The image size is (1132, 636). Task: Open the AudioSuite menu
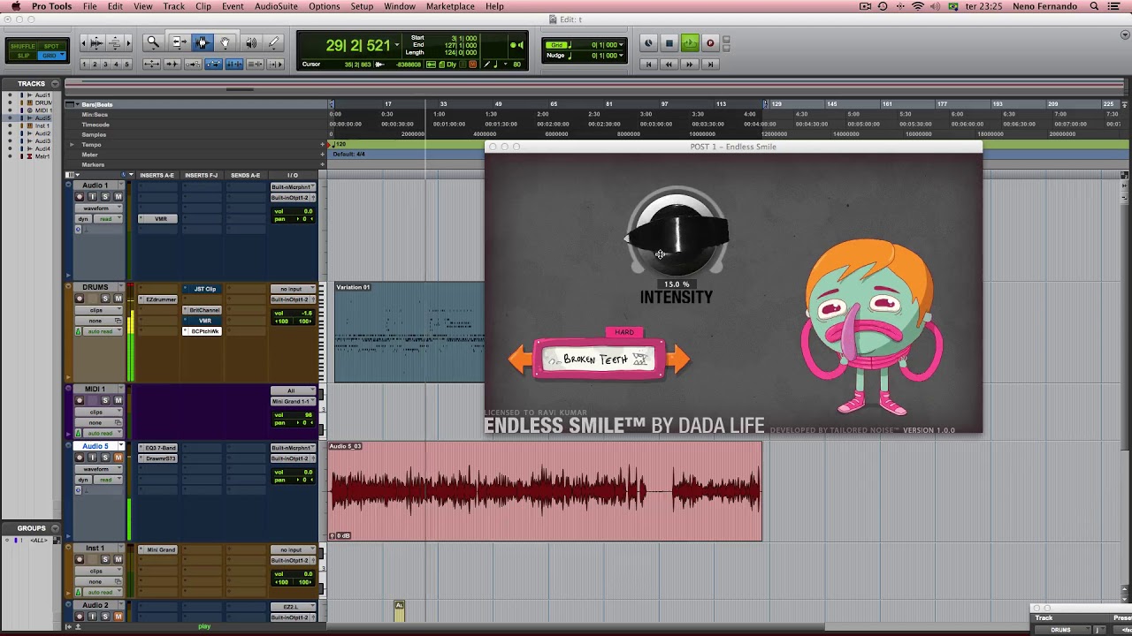pyautogui.click(x=276, y=6)
